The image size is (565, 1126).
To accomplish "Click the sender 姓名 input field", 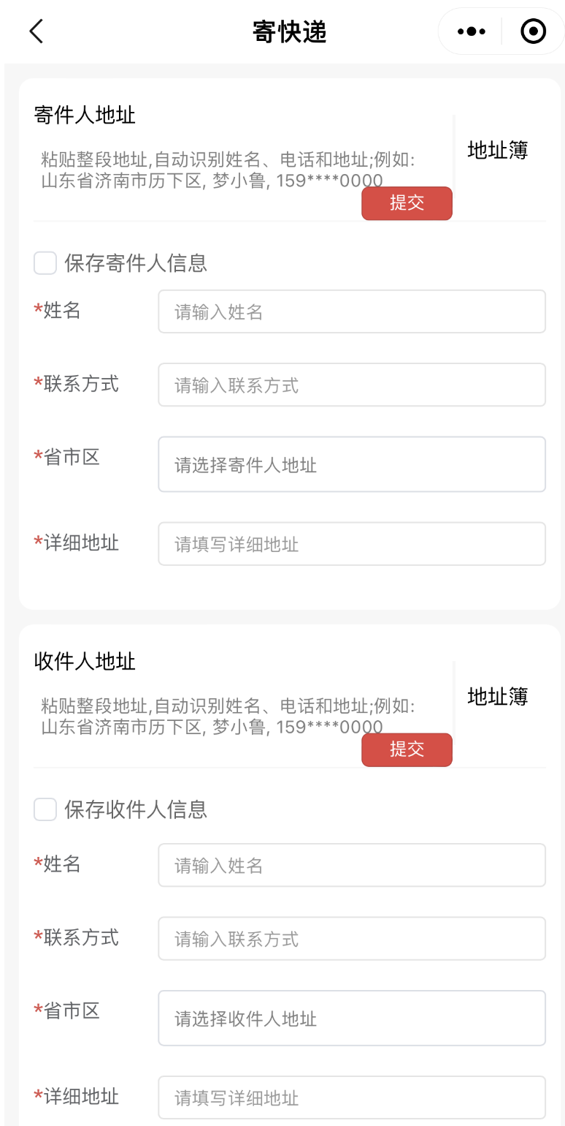I will pyautogui.click(x=351, y=312).
